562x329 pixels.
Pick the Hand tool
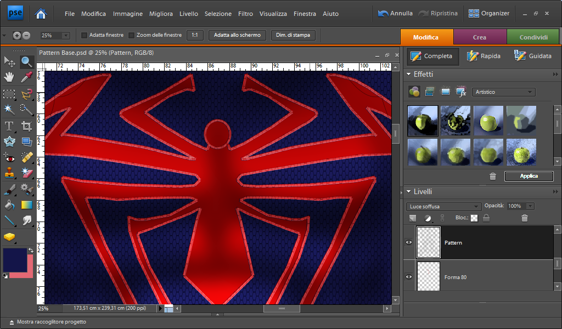[9, 77]
